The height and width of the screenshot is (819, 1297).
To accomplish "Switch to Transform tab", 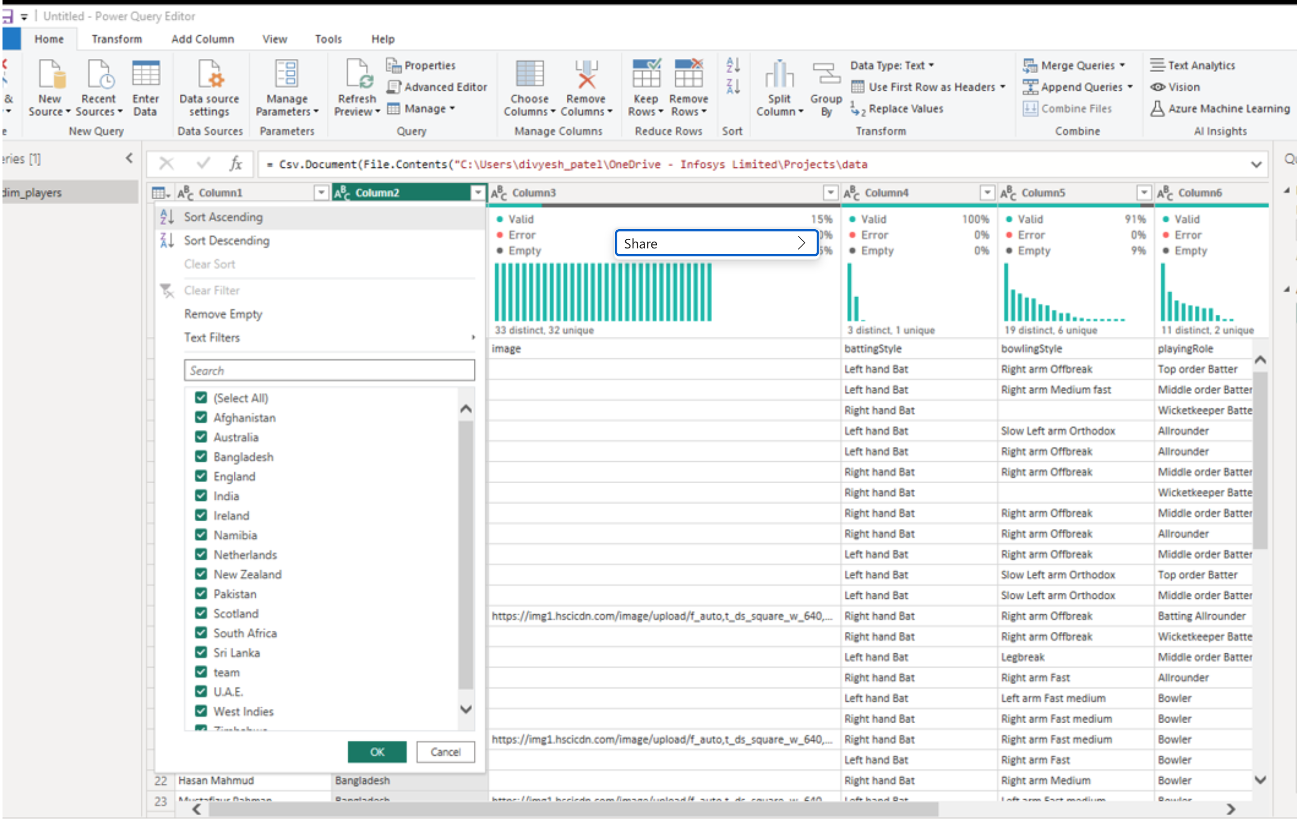I will (117, 39).
